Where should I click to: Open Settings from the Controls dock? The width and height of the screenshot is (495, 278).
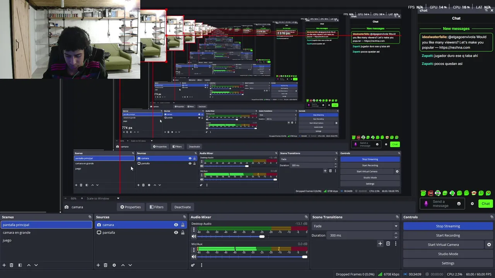(x=448, y=263)
